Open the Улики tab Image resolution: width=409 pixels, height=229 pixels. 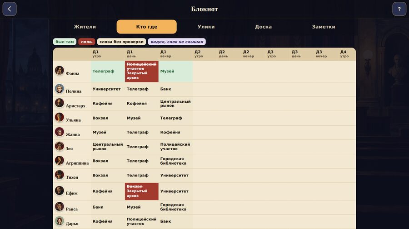click(206, 27)
